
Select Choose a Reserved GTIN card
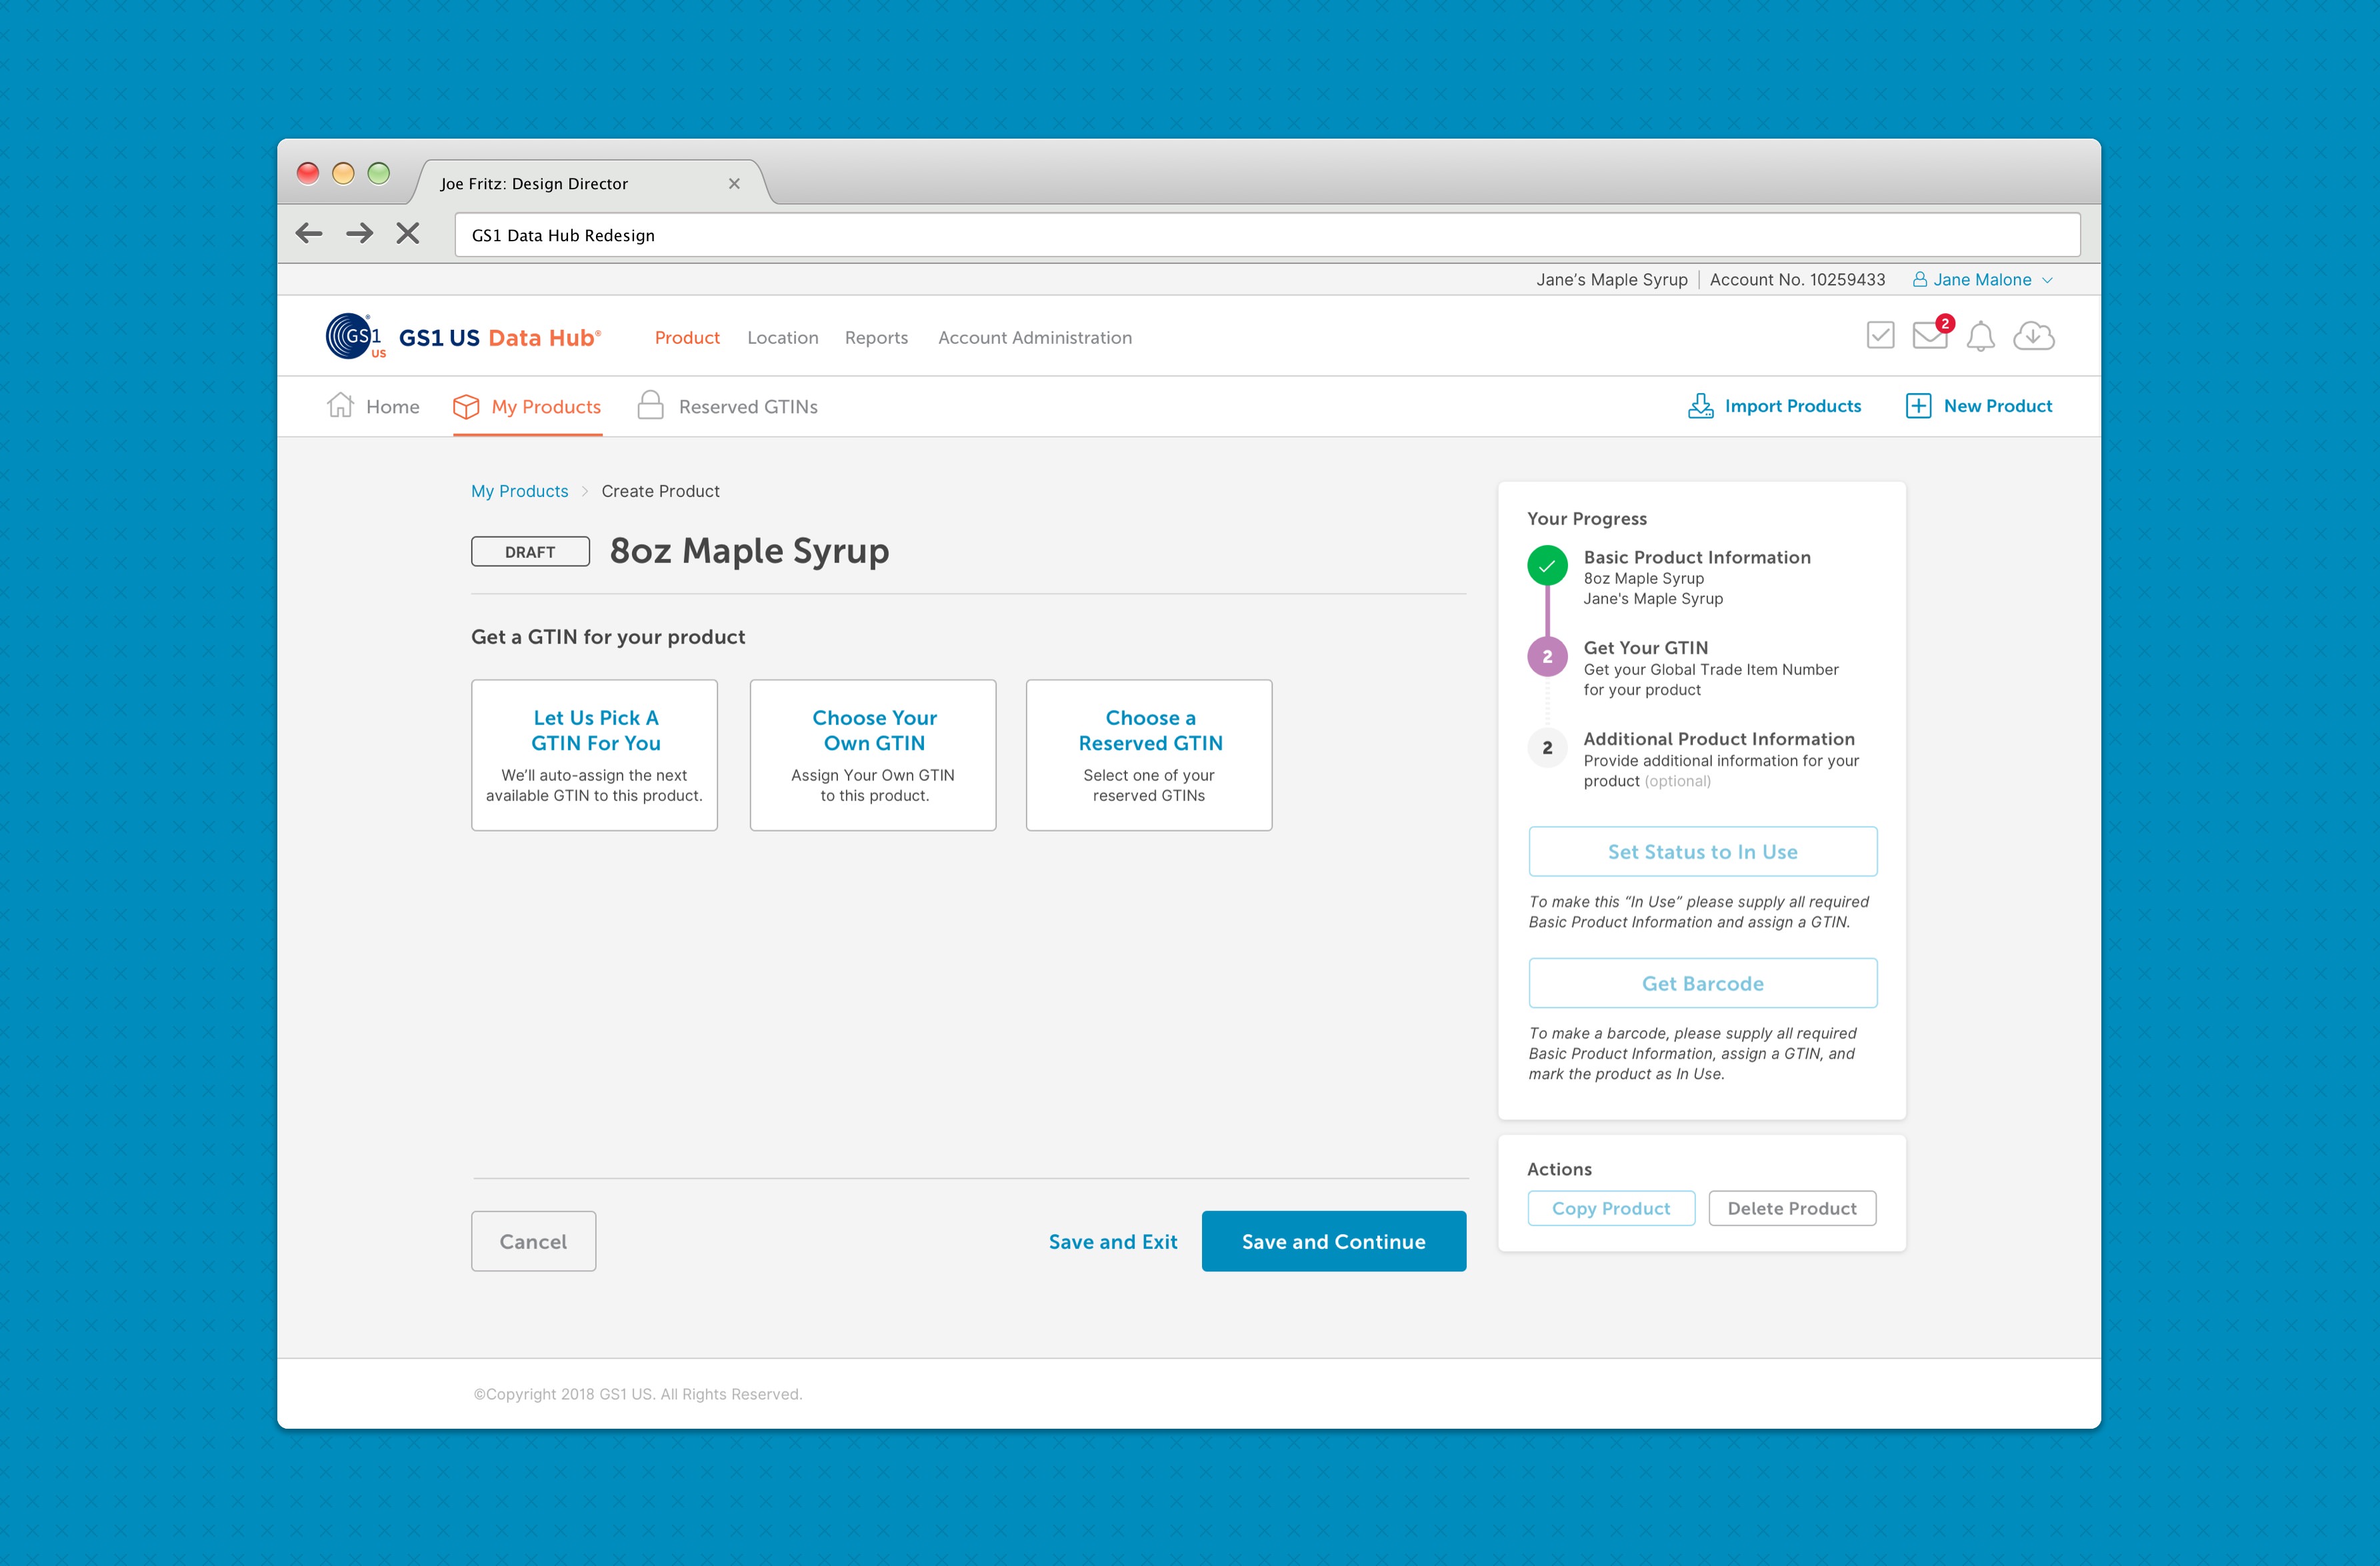(1149, 754)
